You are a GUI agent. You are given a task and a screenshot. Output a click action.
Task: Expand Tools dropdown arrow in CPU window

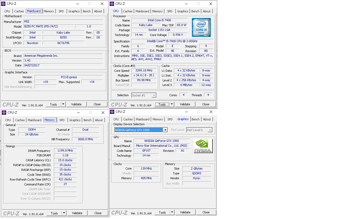(x=172, y=104)
